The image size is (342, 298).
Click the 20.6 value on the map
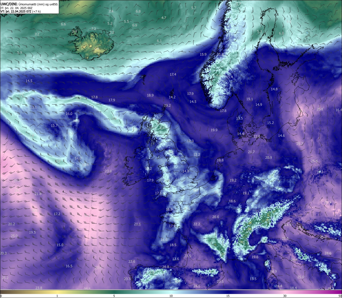click(216, 217)
